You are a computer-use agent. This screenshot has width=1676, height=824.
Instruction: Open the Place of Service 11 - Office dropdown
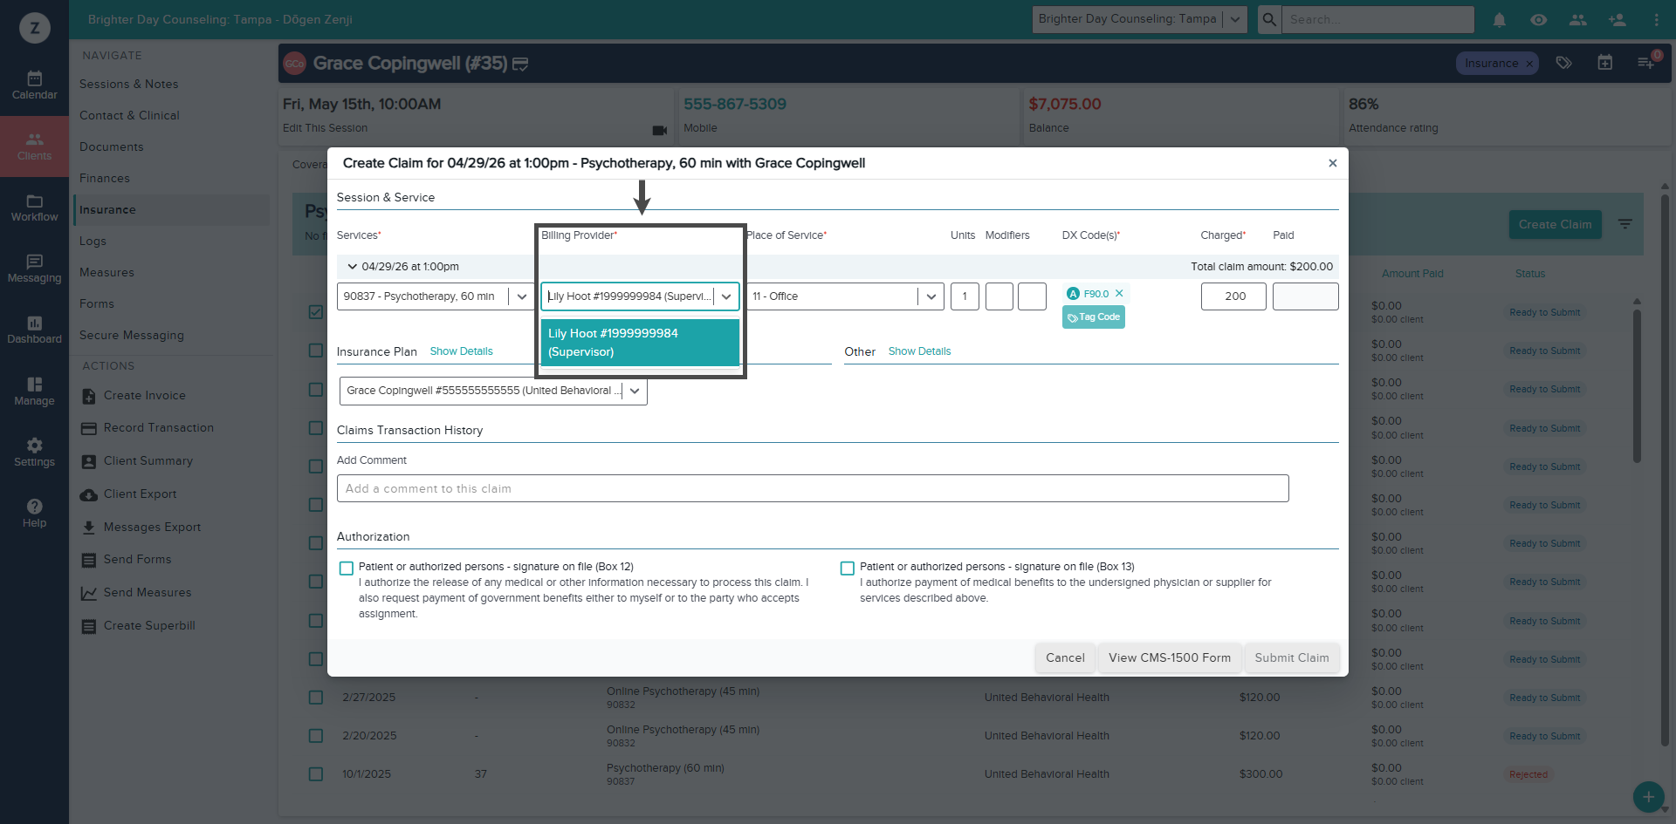coord(845,296)
